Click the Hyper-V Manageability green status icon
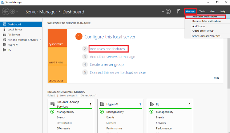230x133 pixels. pyautogui.click(x=102, y=112)
